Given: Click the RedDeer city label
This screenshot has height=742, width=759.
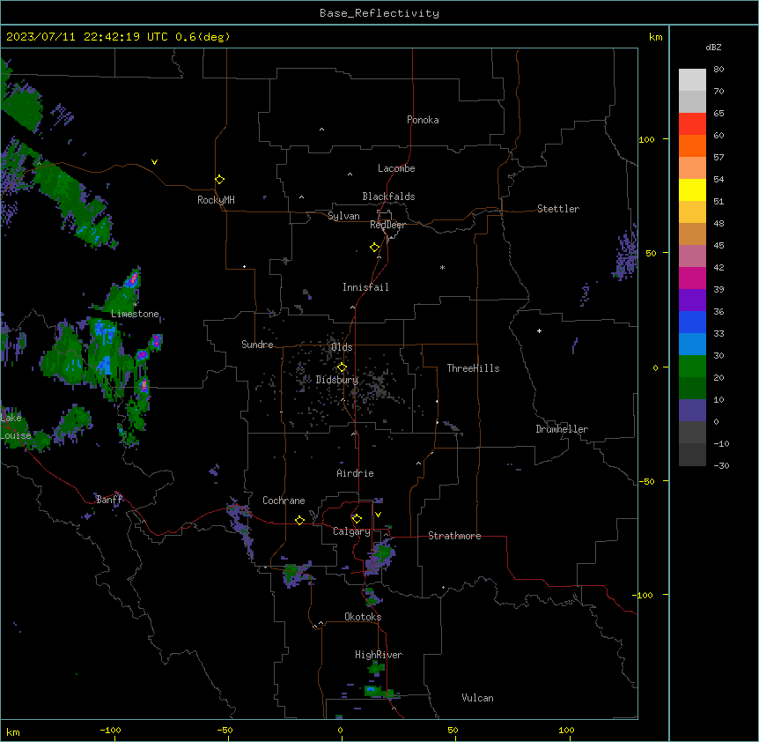Looking at the screenshot, I should coord(387,225).
